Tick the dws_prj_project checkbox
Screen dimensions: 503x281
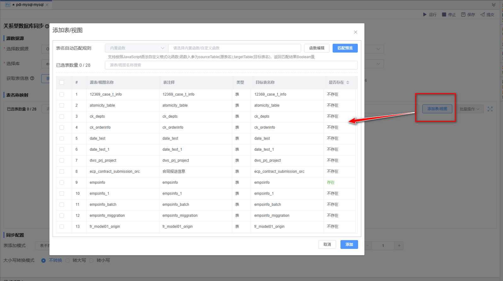click(x=62, y=160)
